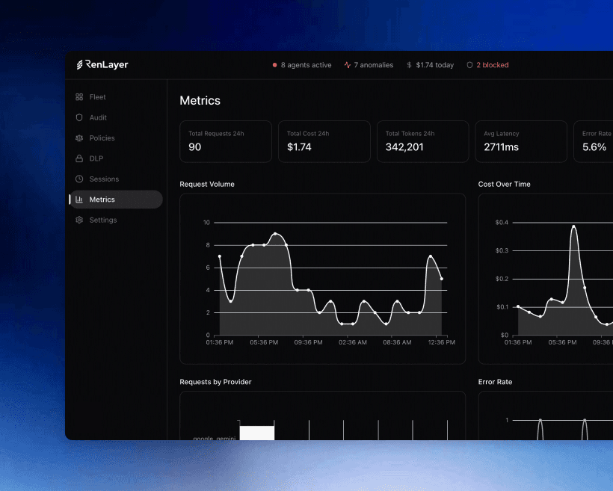Open the Fleet section

point(98,96)
